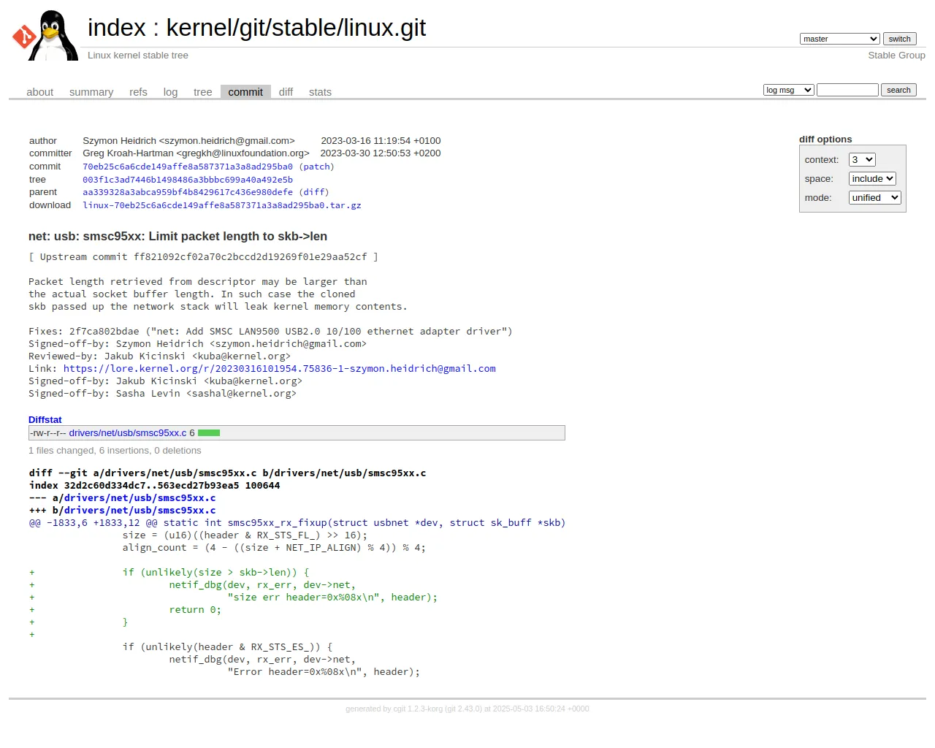
Task: Open the lore.kernel.org patch link
Action: [280, 369]
